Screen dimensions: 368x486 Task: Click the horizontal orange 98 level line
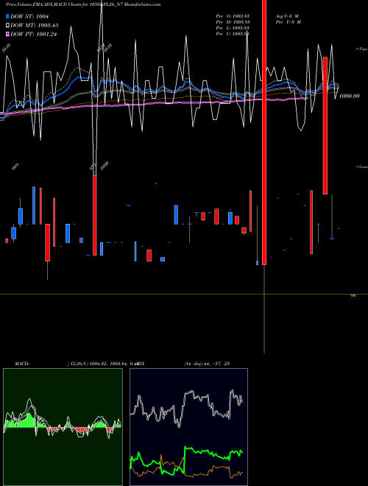tap(184, 294)
